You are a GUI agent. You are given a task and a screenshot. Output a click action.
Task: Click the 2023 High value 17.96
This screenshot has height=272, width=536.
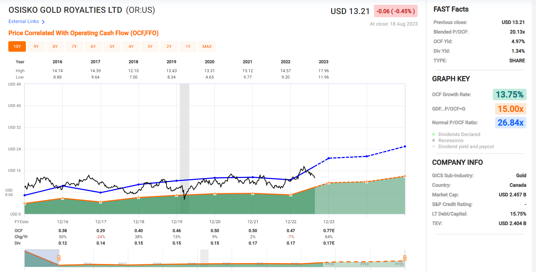[x=323, y=71]
